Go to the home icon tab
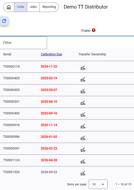134x190 pixels. (9, 7)
